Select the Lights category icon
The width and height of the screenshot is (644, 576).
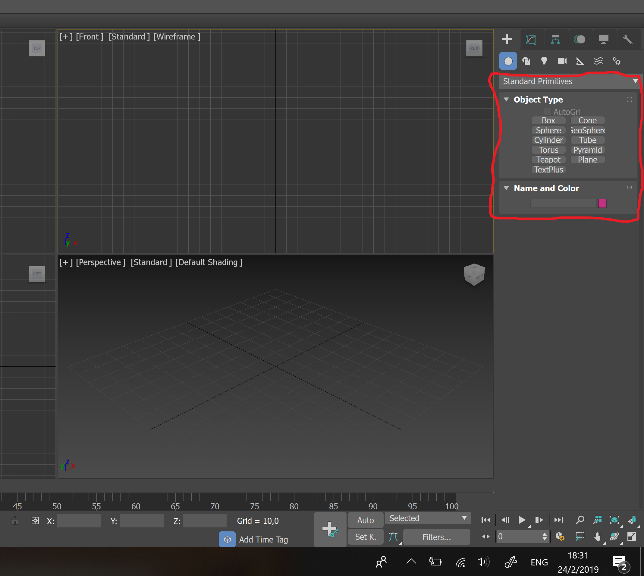click(x=544, y=61)
